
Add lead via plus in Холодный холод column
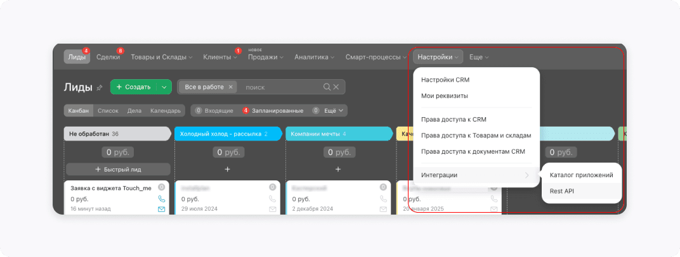[227, 169]
